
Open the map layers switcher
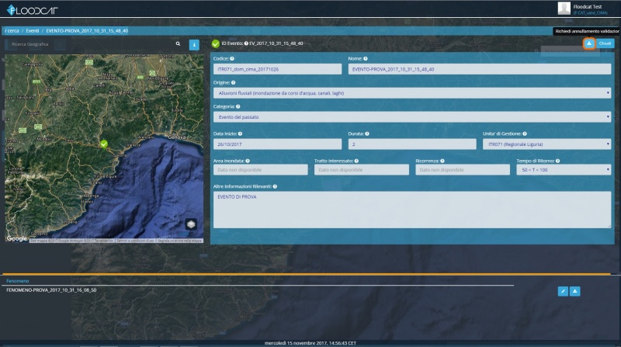coord(190,224)
